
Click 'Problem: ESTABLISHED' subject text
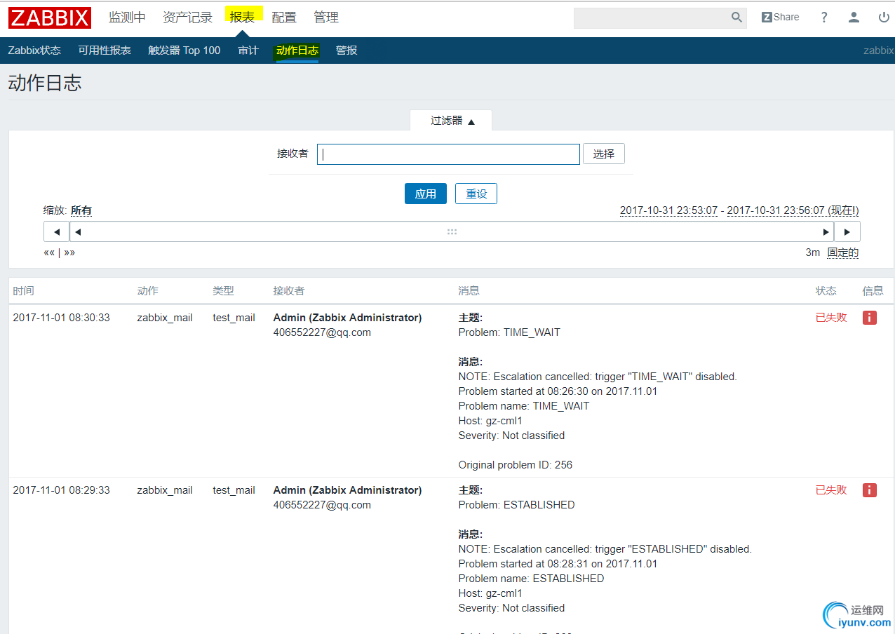coord(517,505)
